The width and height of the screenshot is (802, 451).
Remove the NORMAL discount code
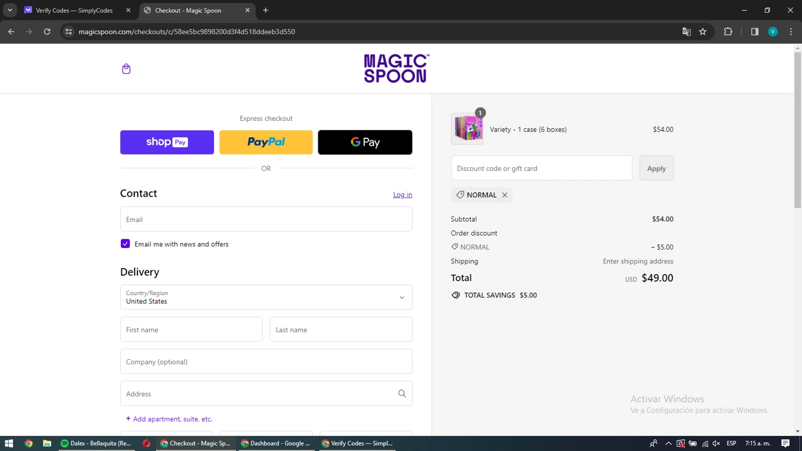click(x=504, y=195)
